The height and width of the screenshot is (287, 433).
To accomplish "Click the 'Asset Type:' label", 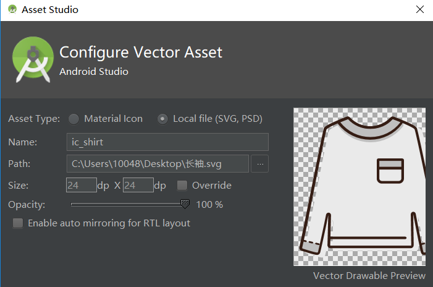I will pyautogui.click(x=34, y=119).
